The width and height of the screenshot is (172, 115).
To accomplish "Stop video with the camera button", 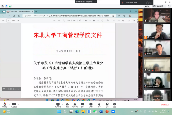I will [x=14, y=105].
